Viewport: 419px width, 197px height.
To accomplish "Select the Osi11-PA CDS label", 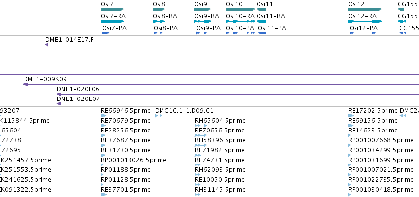I will click(272, 28).
